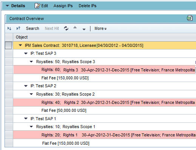Click the up triangle toolbar icon
The width and height of the screenshot is (196, 150).
pyautogui.click(x=75, y=28)
